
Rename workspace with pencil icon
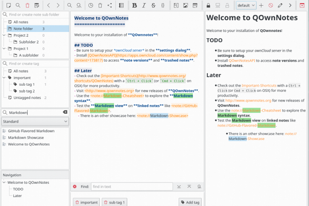click(280, 5)
